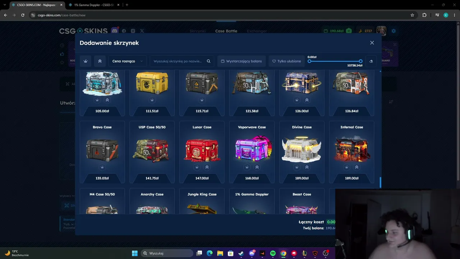Click the maximum price slider handle

[360, 62]
